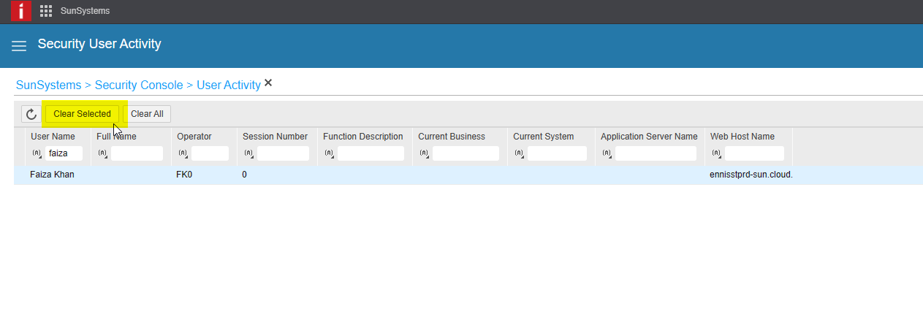Click the User Activity breadcrumb link
923x309 pixels.
click(229, 85)
